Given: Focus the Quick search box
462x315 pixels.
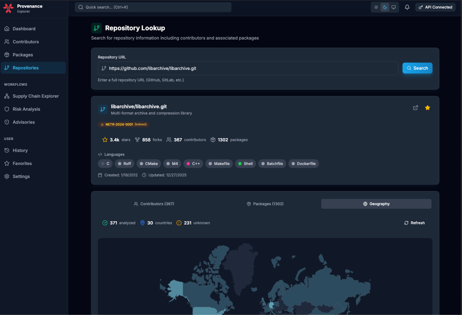Looking at the screenshot, I should click(153, 7).
